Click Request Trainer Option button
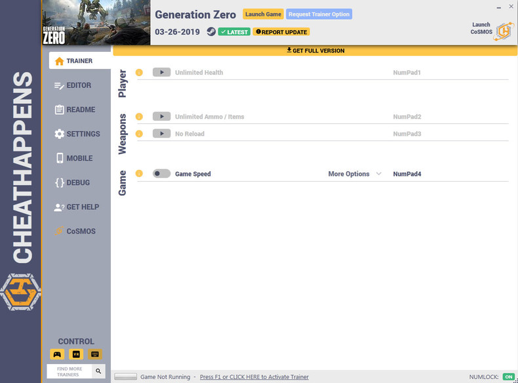 pyautogui.click(x=319, y=14)
